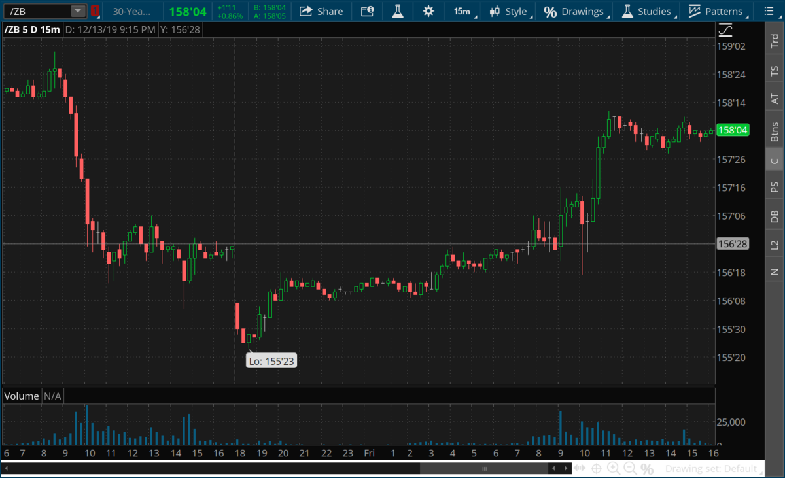Click the price axis scale toggle icon
Image resolution: width=785 pixels, height=478 pixels.
click(725, 30)
